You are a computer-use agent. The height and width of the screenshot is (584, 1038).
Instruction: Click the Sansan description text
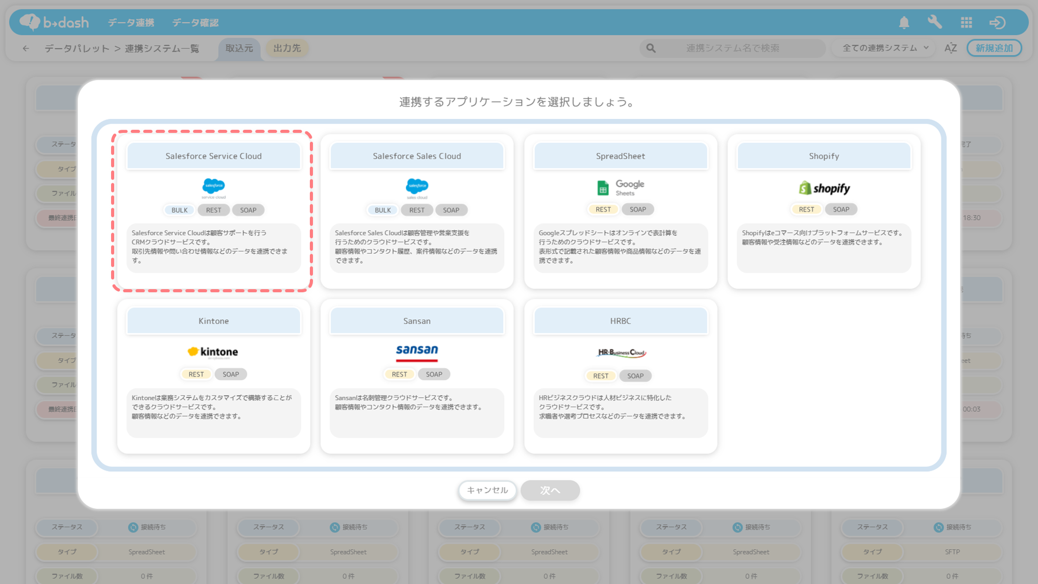tap(409, 402)
